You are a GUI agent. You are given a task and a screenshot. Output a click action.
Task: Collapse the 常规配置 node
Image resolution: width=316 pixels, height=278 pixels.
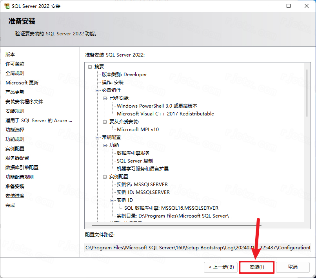tap(98, 137)
